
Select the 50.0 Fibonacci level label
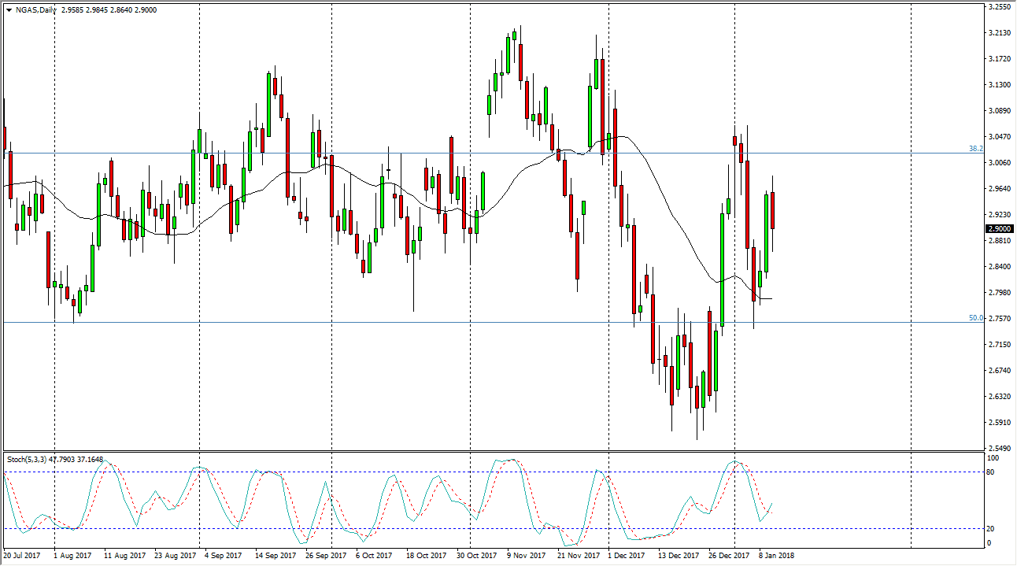pos(975,318)
